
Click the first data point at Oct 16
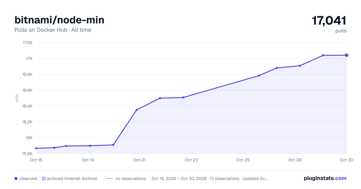click(36, 148)
